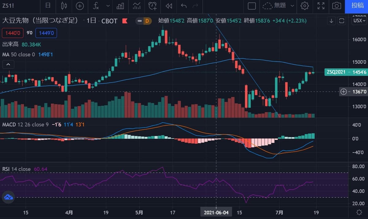Select chart layout square icon
The height and width of the screenshot is (219, 368).
[252, 6]
